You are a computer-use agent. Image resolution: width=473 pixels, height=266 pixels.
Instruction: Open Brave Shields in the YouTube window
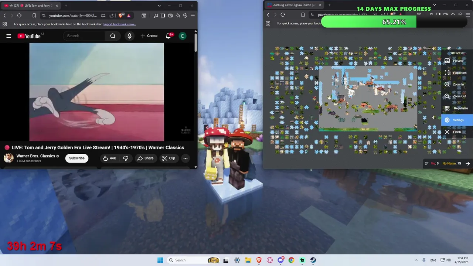coord(120,16)
